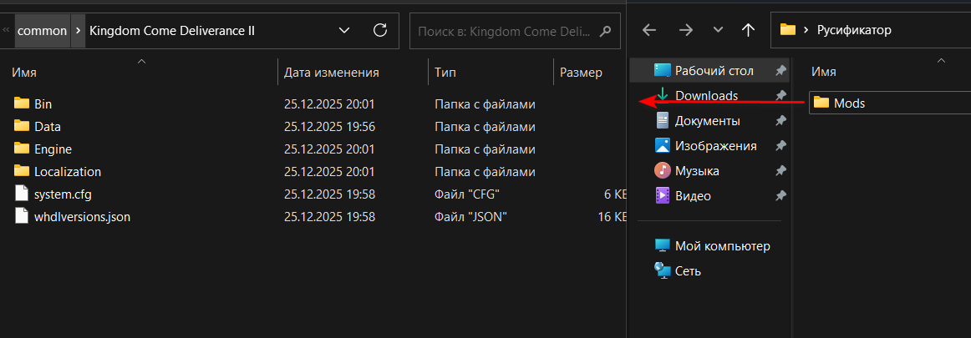Sort by the Дата изменения column
The height and width of the screenshot is (338, 971).
point(332,73)
